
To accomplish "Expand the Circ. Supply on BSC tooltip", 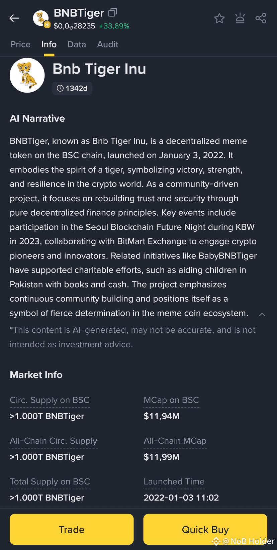I will [x=50, y=400].
